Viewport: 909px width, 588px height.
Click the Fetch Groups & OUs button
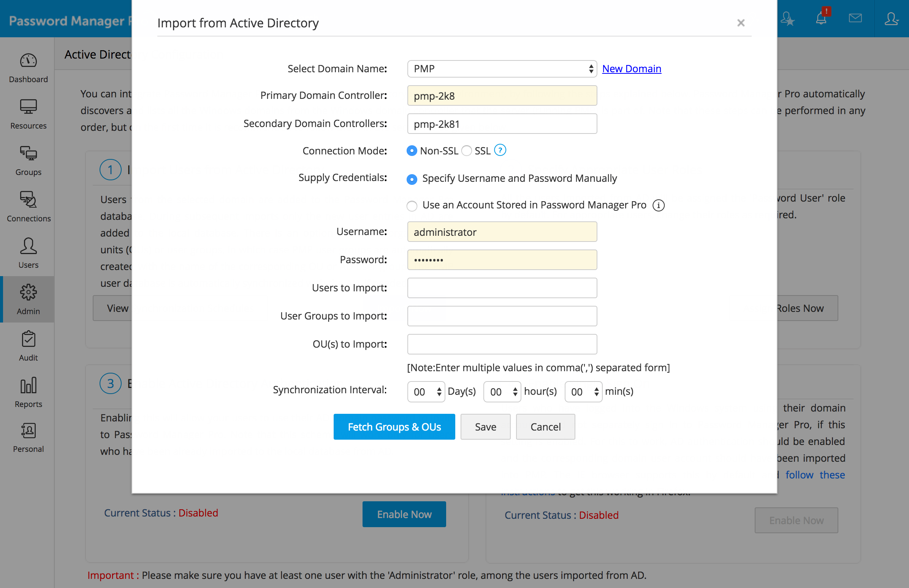(x=394, y=427)
